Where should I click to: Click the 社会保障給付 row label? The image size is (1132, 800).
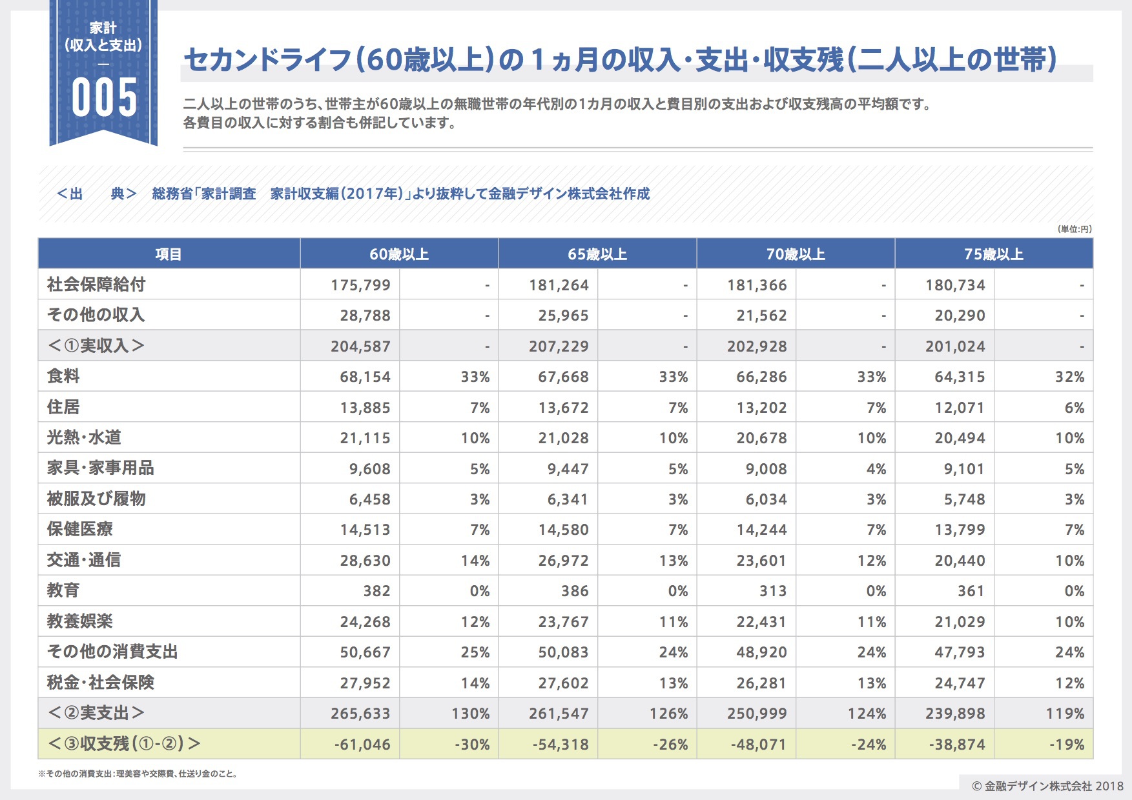pos(96,285)
